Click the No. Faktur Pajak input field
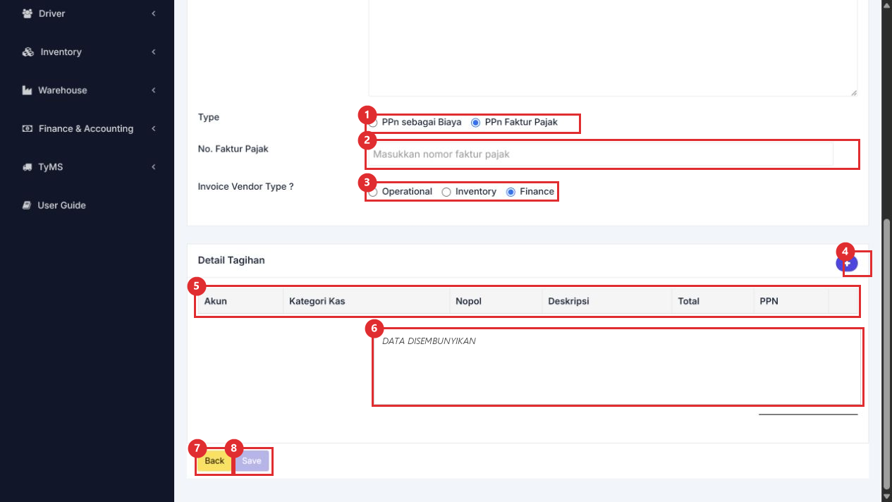 click(x=601, y=154)
